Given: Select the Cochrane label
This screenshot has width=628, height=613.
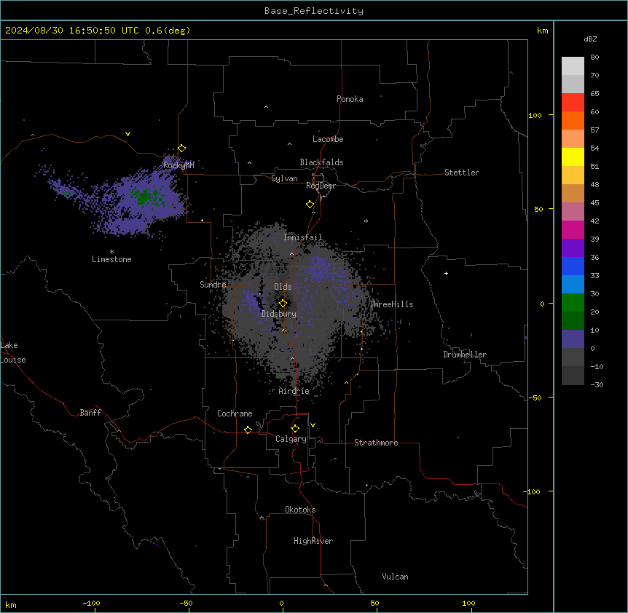Looking at the screenshot, I should [x=235, y=414].
